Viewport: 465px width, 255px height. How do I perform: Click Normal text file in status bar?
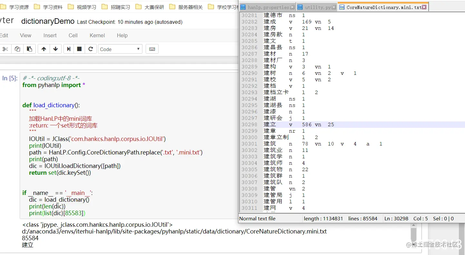pos(257,219)
